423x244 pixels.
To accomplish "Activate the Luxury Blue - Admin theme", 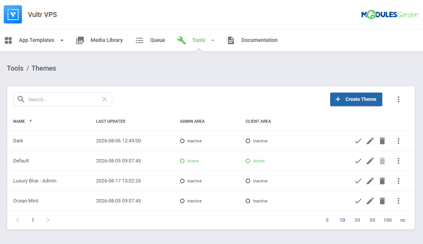I will click(x=358, y=181).
